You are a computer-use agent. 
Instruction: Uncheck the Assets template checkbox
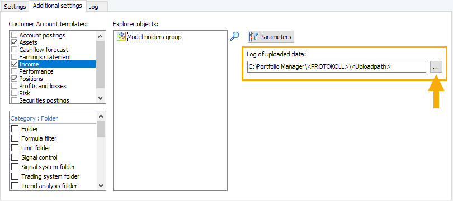click(x=14, y=42)
